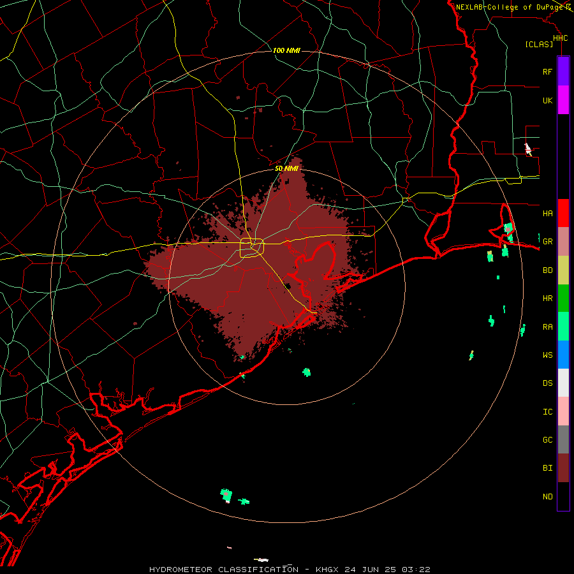The image size is (574, 574).
Task: Select the blue WS legend swatch
Action: pos(563,355)
